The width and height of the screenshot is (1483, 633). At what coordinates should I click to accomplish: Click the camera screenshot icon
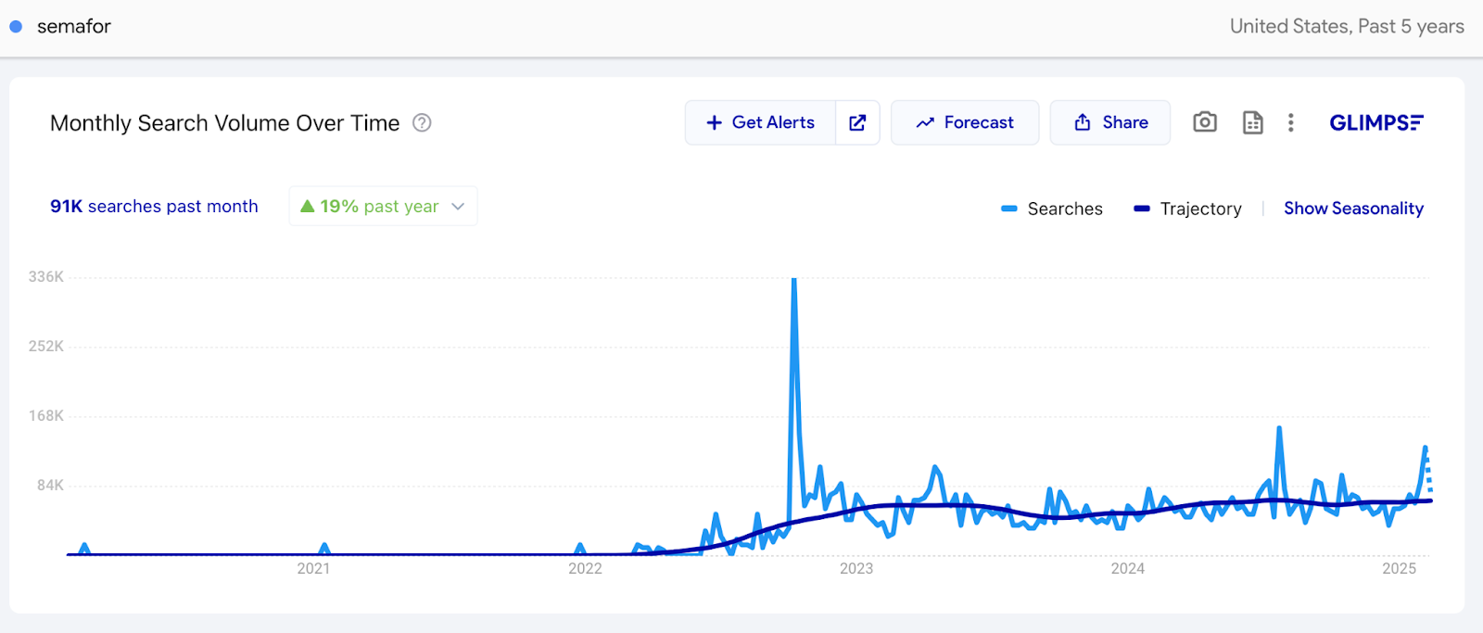[1204, 122]
